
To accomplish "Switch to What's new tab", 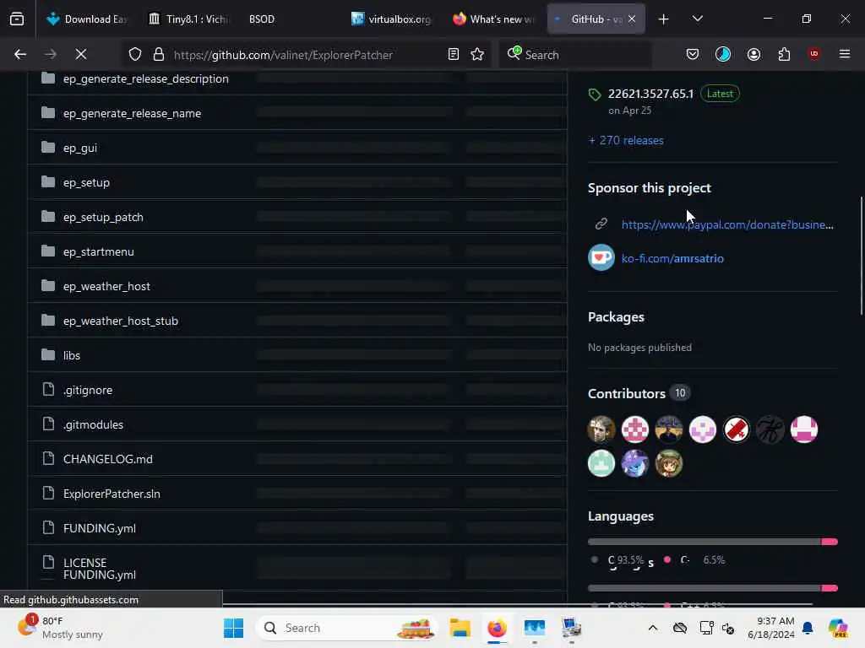I will coord(493,19).
